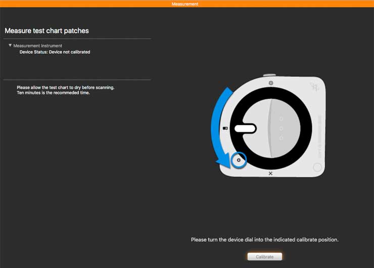Click the 'Ten minutes is the recommeded time.' line
374x268 pixels.
[53, 93]
